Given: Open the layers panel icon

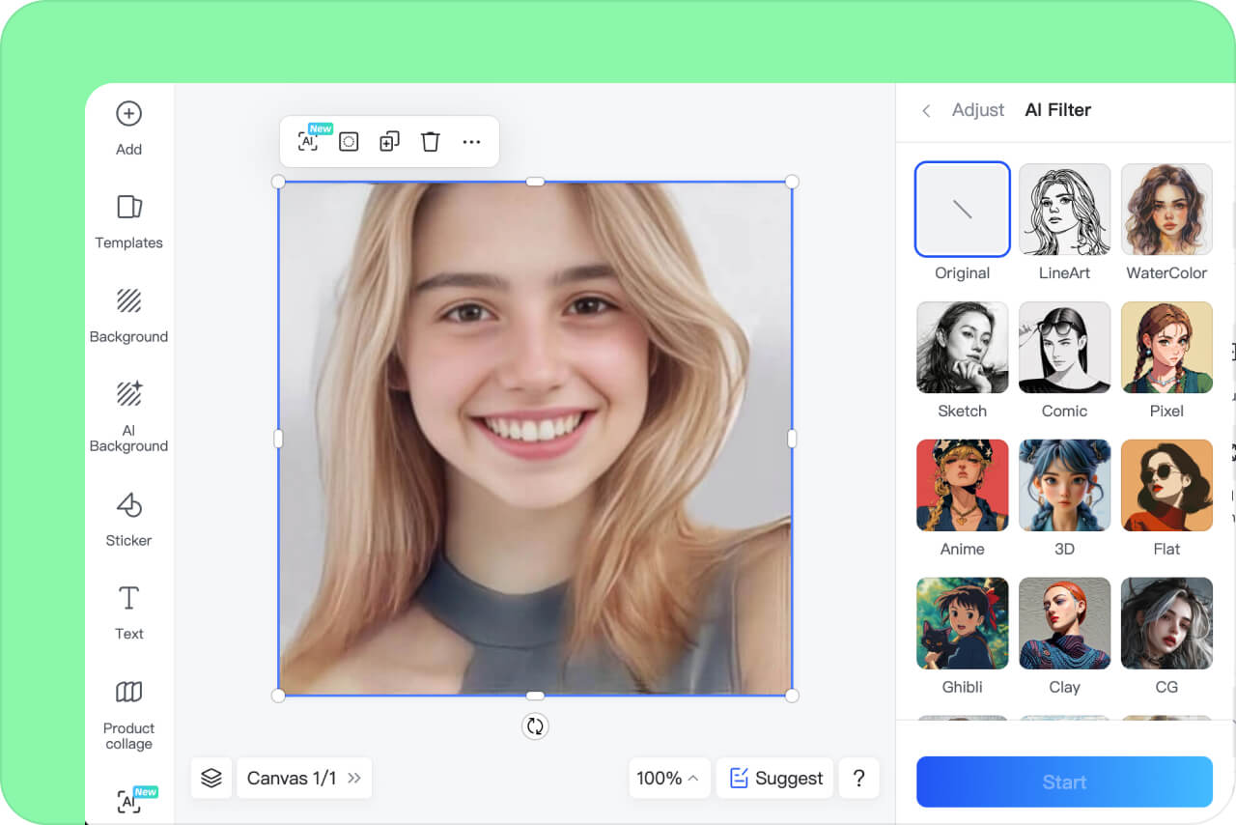Looking at the screenshot, I should click(211, 778).
